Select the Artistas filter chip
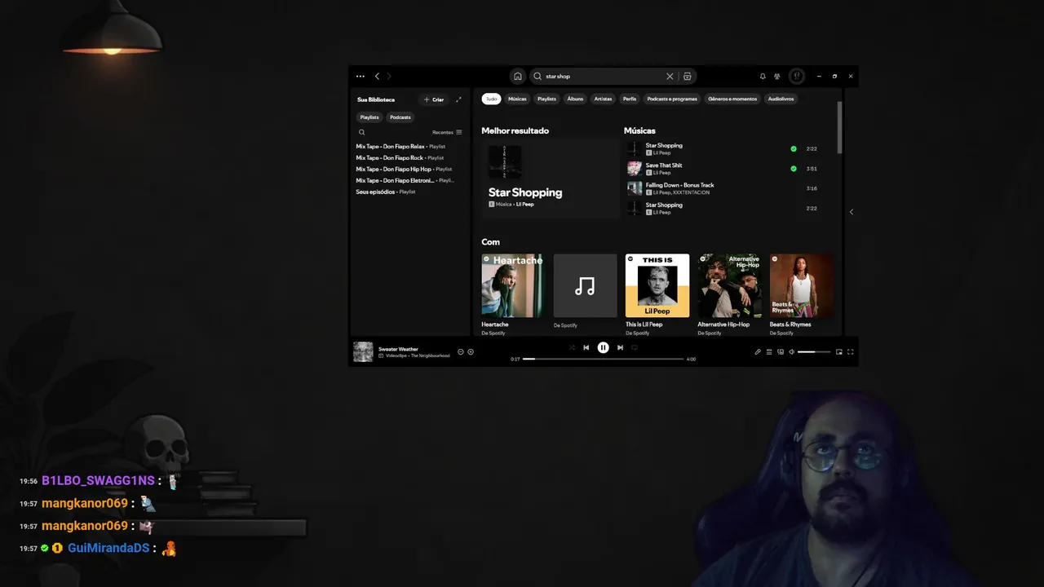This screenshot has width=1044, height=587. 603,99
